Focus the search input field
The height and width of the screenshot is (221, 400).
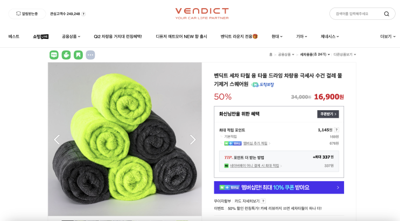coord(357,14)
